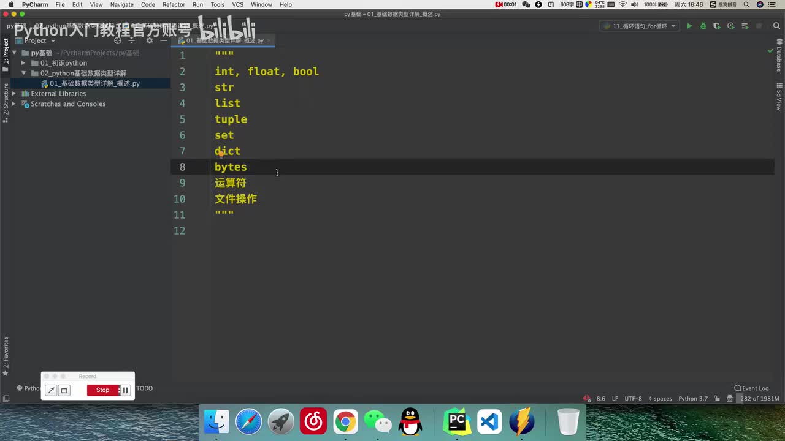Toggle the read-only lock icon in the status bar

(717, 399)
